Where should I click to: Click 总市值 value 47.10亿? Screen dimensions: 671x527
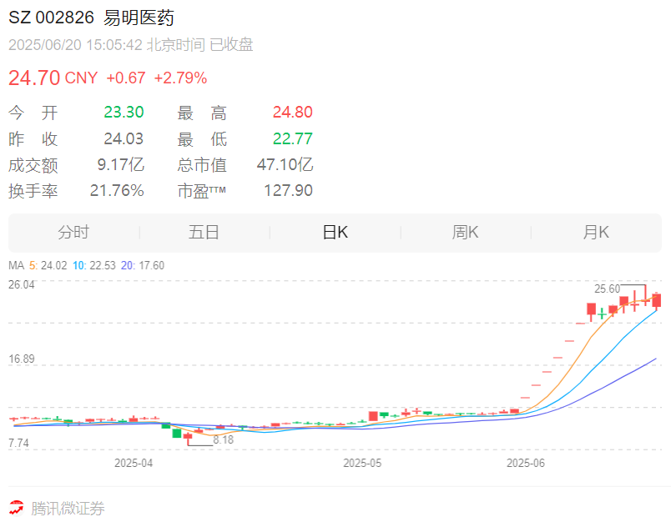coord(285,165)
